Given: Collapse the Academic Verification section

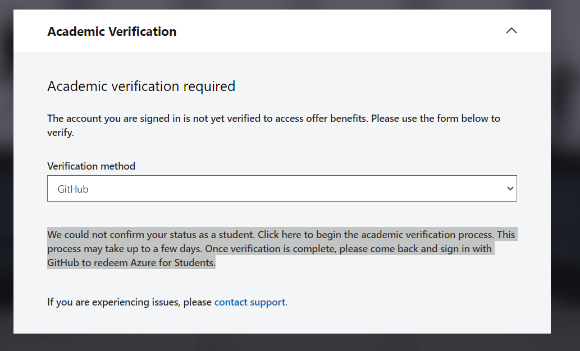Looking at the screenshot, I should pos(511,31).
